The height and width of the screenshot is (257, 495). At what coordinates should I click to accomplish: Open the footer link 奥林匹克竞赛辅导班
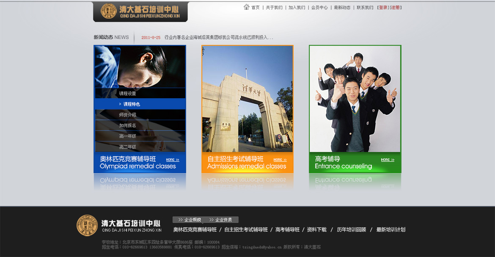pyautogui.click(x=195, y=230)
